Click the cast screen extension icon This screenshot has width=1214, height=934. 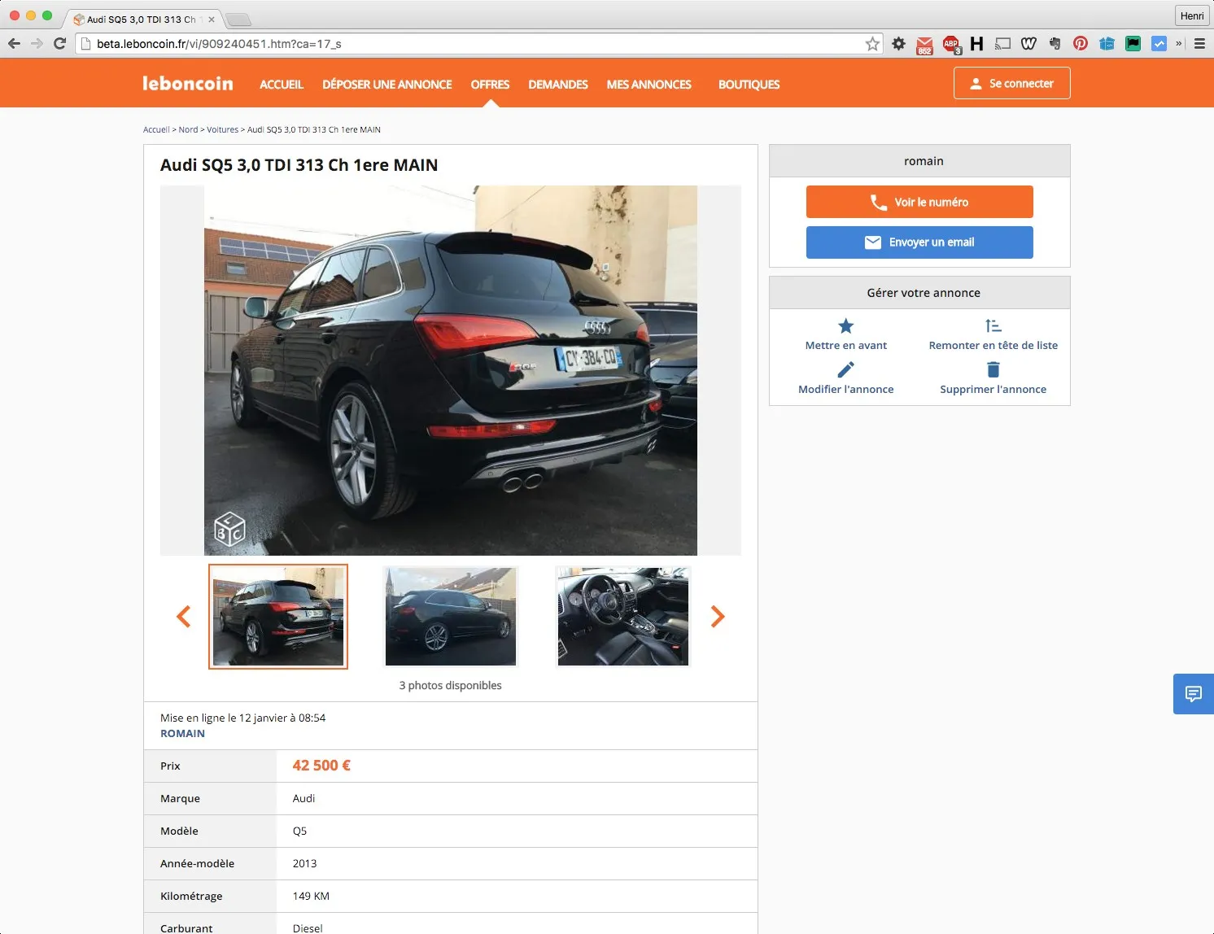pyautogui.click(x=1002, y=44)
